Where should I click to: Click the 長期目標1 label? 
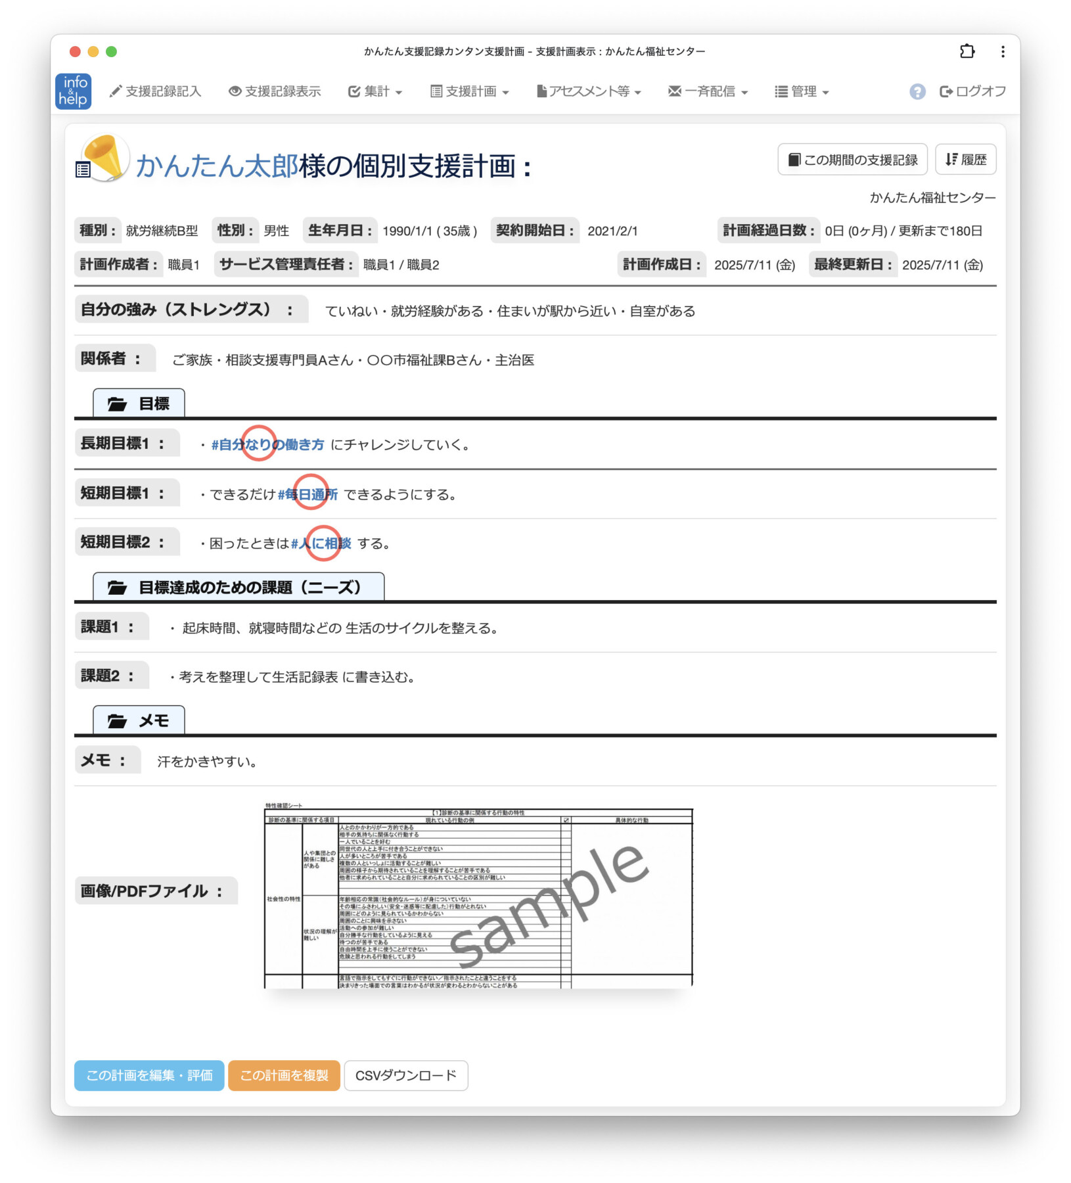coord(126,444)
